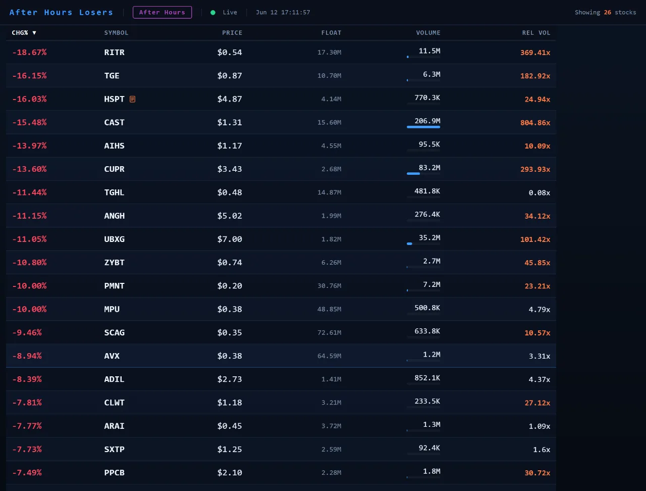Click the $4.87 price of HSPT

[x=230, y=99]
